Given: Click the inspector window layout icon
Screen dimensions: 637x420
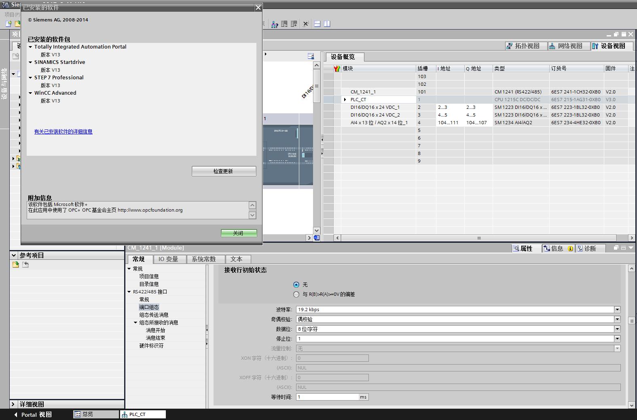Looking at the screenshot, I should (623, 248).
